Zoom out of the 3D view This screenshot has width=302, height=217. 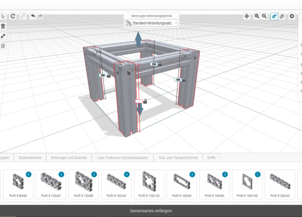point(265,16)
